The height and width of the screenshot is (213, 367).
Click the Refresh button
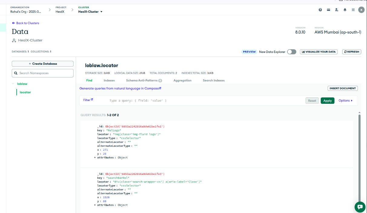tap(352, 52)
